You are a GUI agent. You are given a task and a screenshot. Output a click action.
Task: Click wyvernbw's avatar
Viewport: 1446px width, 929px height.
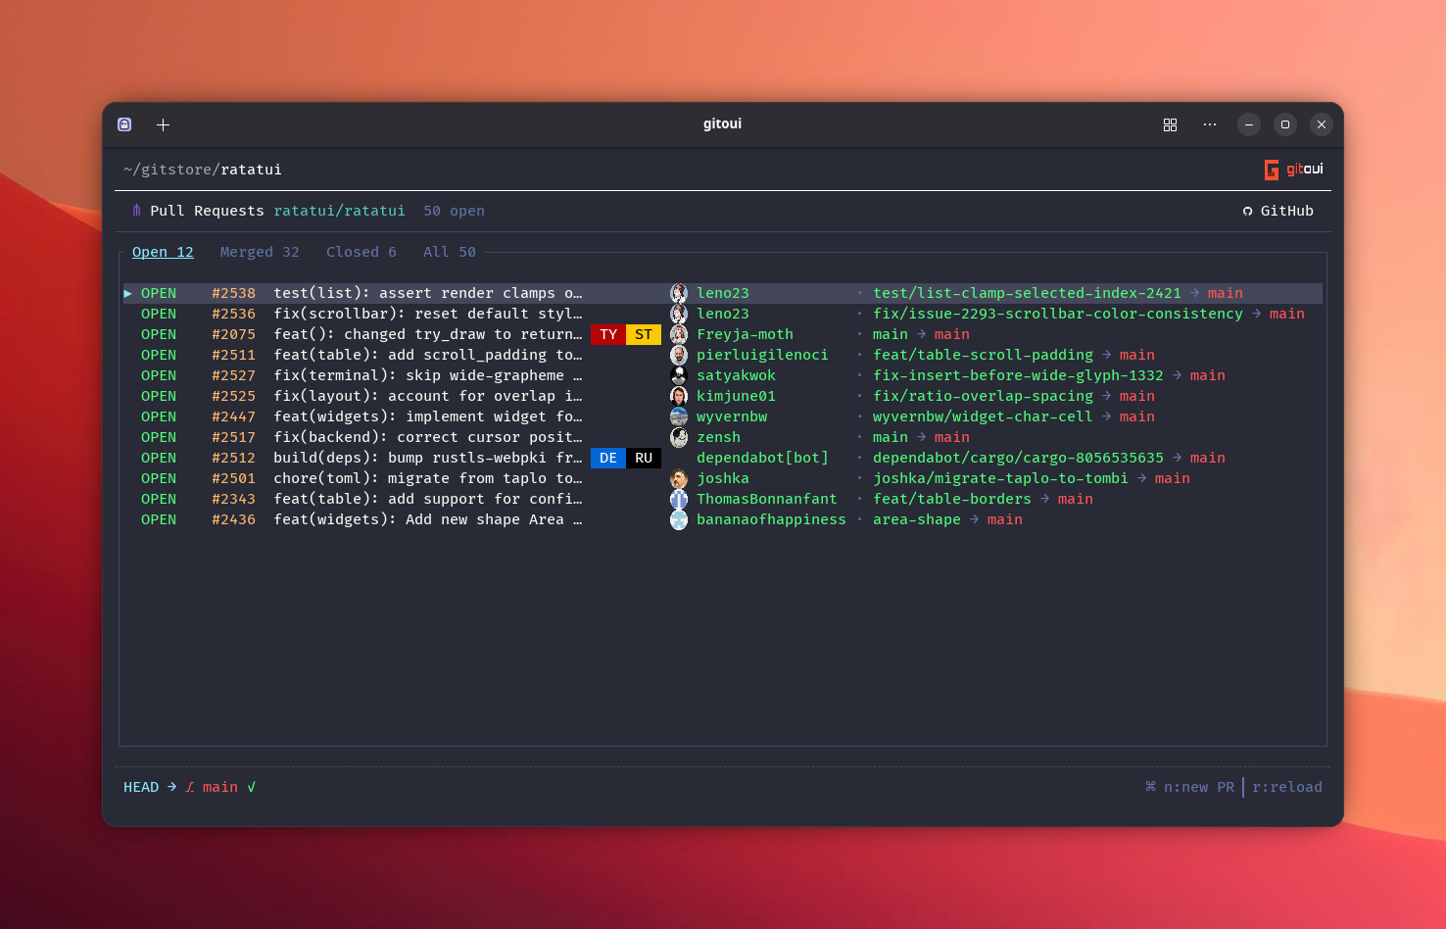(x=679, y=416)
